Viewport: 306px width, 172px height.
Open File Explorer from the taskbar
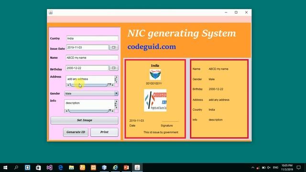(71, 168)
